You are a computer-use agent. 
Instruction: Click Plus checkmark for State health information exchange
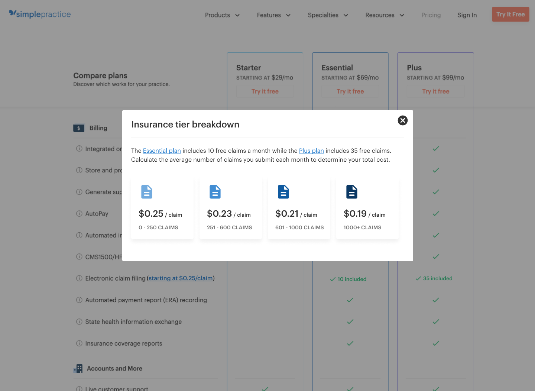tap(436, 322)
